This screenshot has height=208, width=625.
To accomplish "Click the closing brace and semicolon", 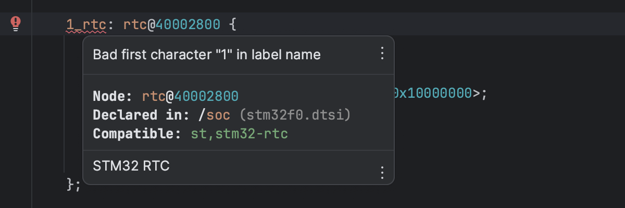I will point(74,185).
